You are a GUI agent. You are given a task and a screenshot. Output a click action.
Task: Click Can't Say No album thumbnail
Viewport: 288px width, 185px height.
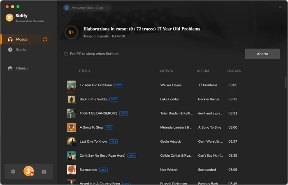point(72,156)
